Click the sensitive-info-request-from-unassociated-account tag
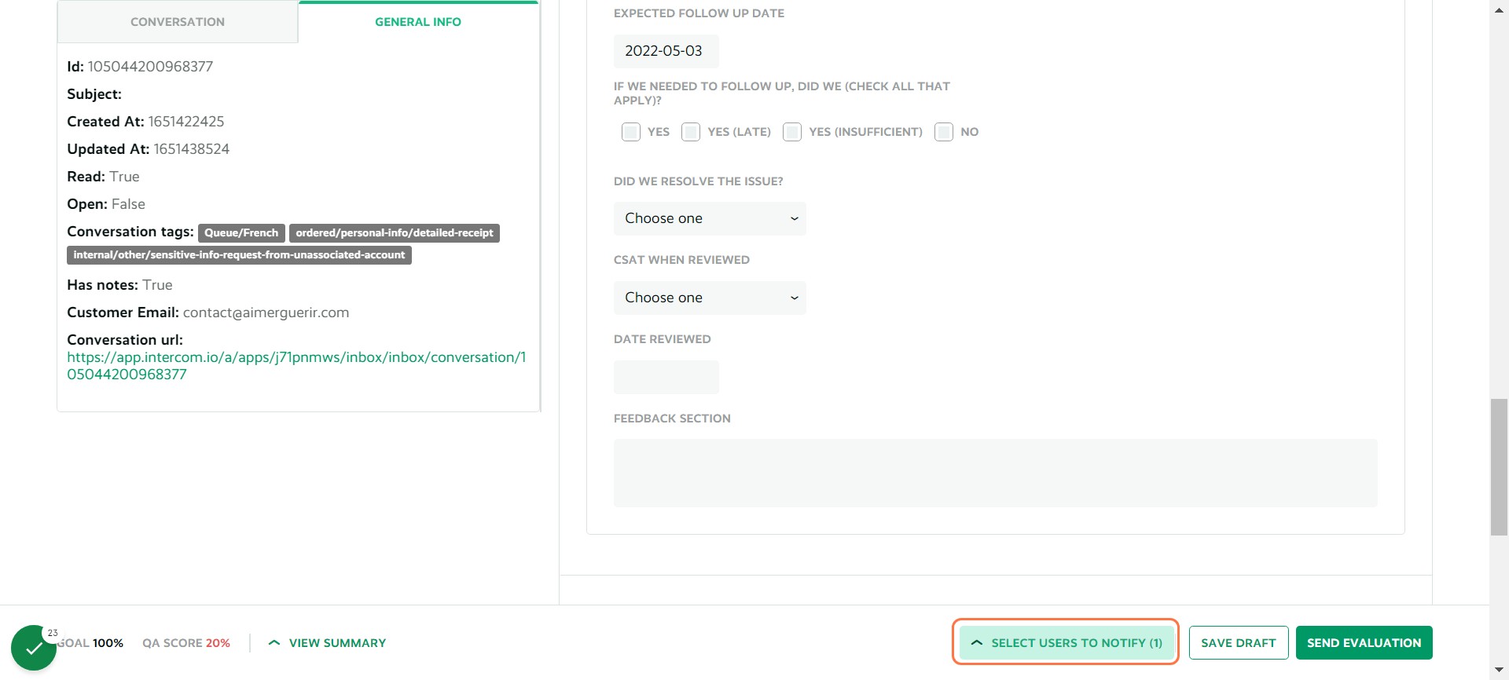The width and height of the screenshot is (1509, 680). click(239, 255)
